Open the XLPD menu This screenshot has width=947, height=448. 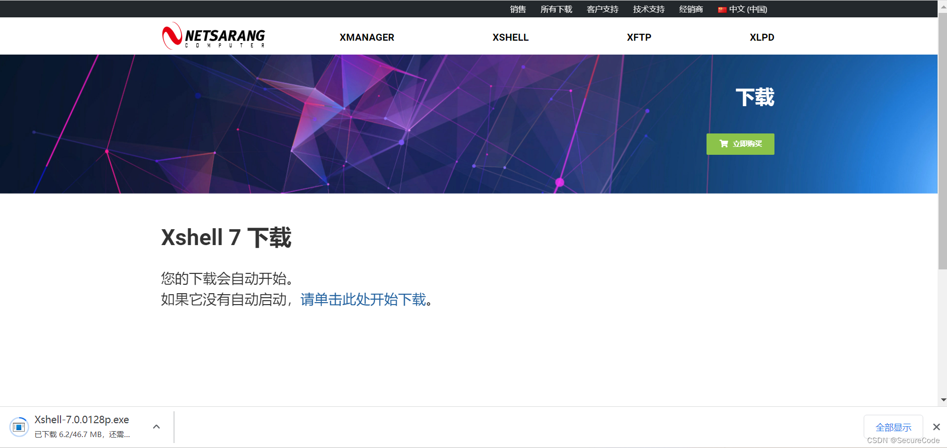pyautogui.click(x=762, y=37)
